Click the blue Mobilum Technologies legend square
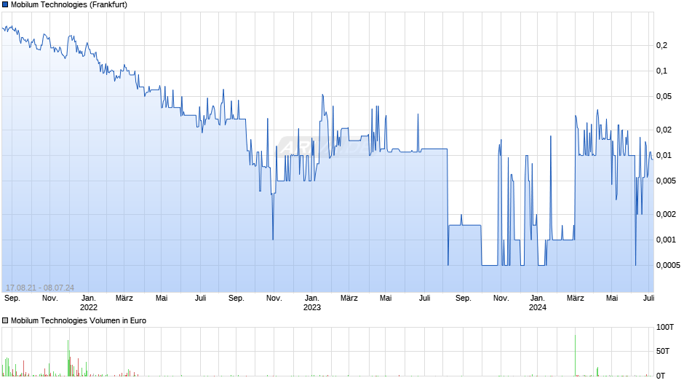The height and width of the screenshot is (383, 684). click(5, 5)
